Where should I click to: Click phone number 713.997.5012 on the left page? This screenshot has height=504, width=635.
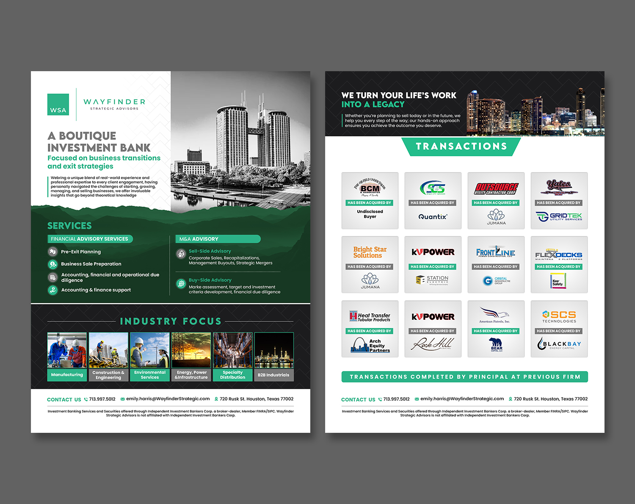pos(102,399)
